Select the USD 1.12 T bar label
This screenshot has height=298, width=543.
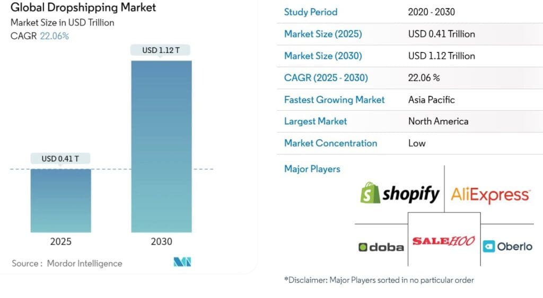[161, 50]
